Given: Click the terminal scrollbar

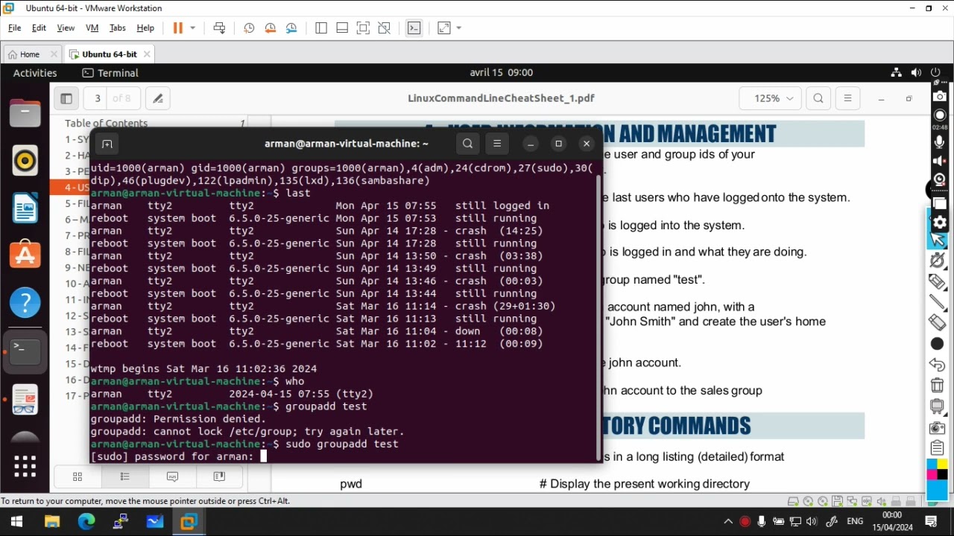Looking at the screenshot, I should [598, 318].
